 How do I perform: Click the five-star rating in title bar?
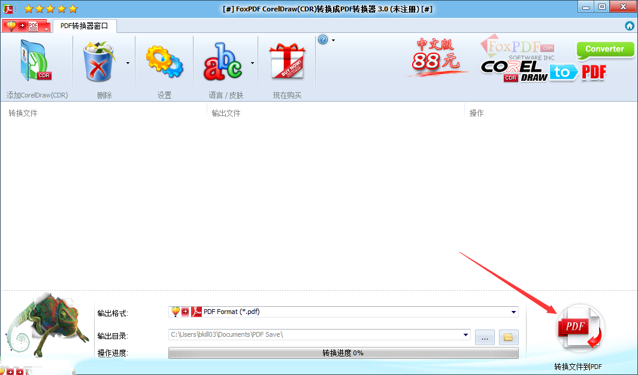click(x=50, y=8)
